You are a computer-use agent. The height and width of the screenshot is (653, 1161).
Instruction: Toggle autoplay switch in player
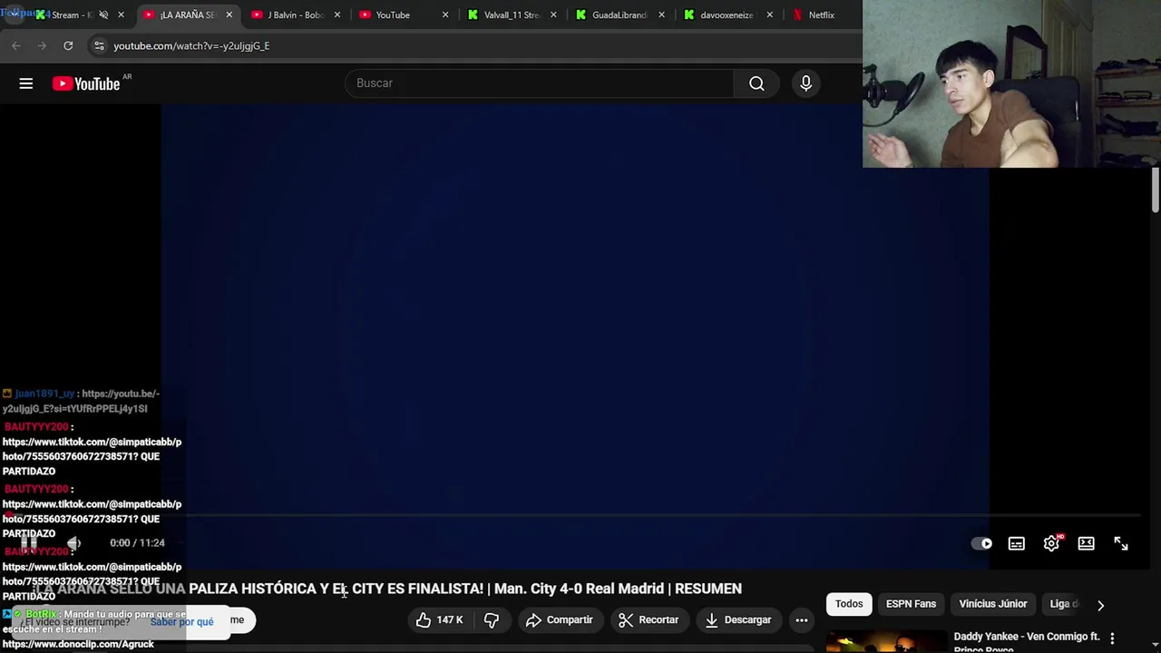(x=981, y=543)
